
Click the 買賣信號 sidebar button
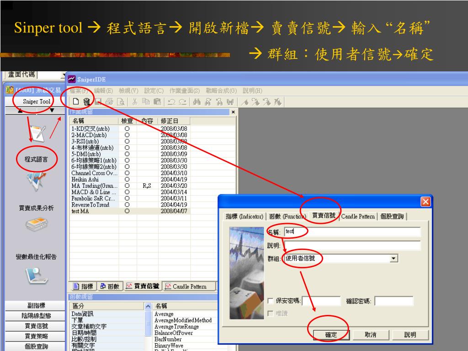36,326
